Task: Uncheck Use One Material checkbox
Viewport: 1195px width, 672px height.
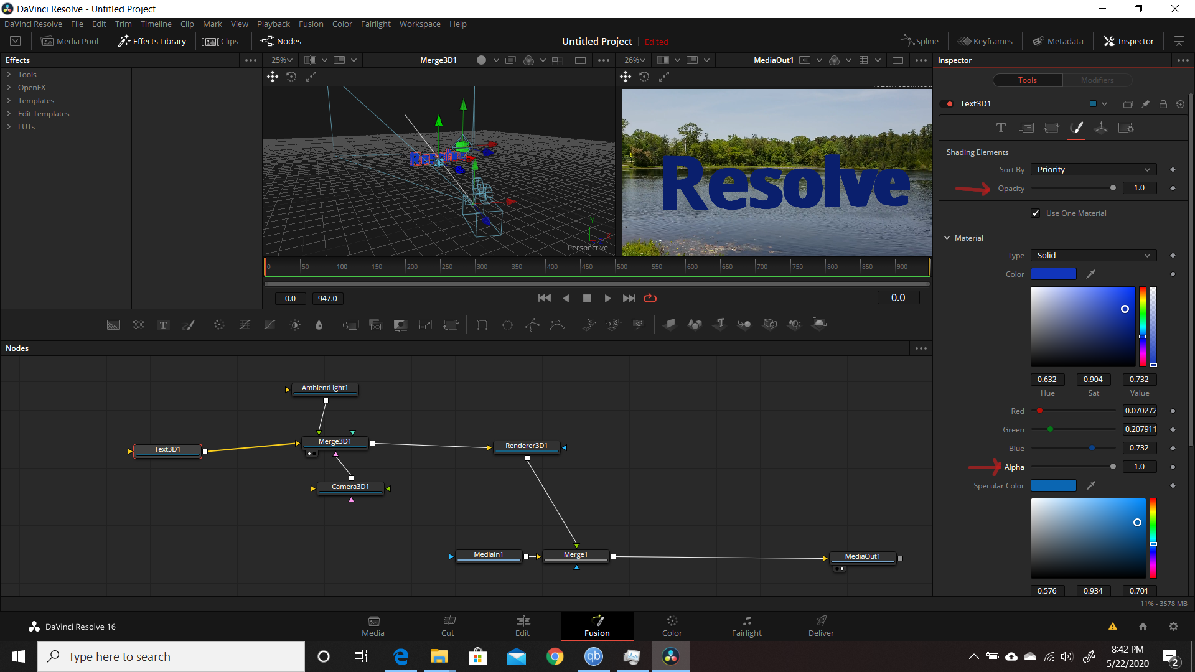Action: point(1036,213)
